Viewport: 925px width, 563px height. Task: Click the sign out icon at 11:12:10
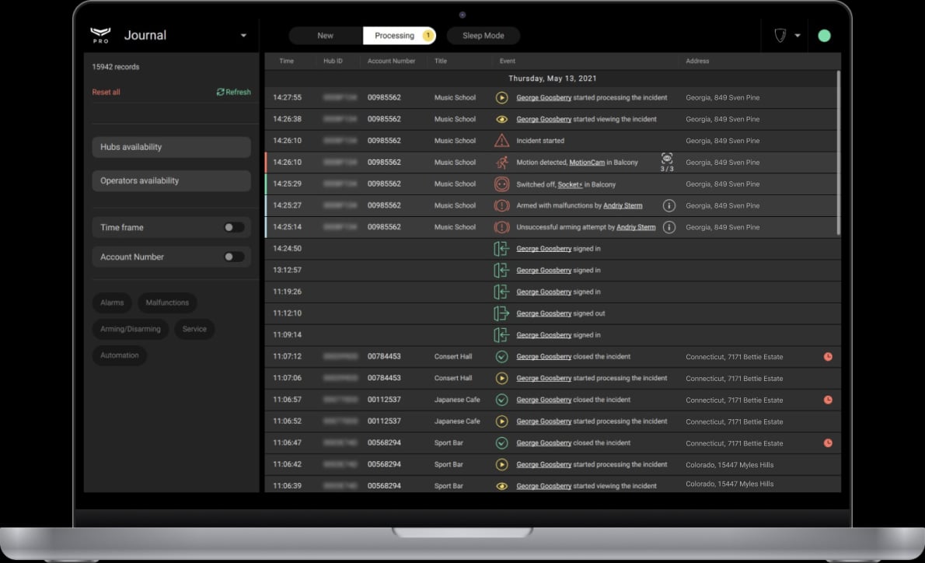point(501,313)
